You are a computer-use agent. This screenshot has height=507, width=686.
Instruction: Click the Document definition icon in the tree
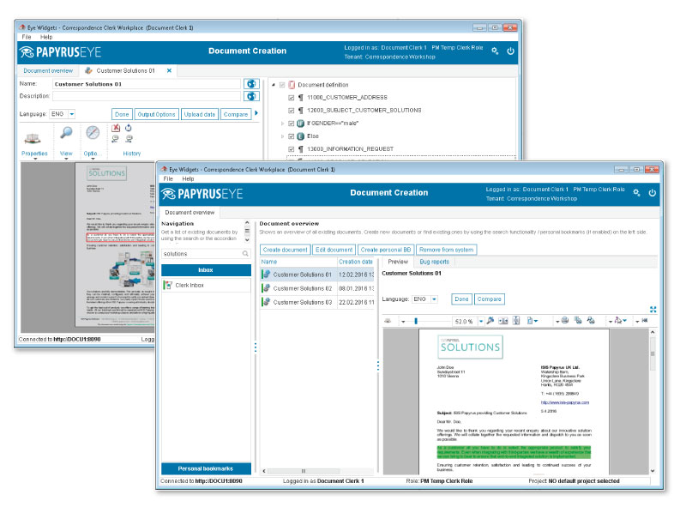click(292, 84)
